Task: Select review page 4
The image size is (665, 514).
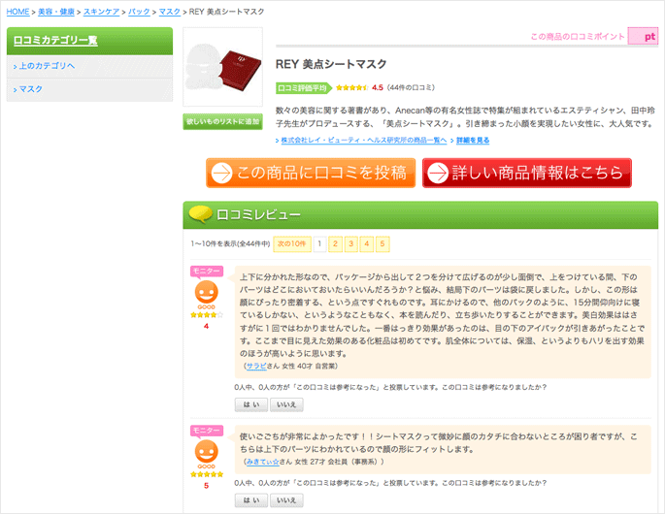Action: tap(367, 244)
